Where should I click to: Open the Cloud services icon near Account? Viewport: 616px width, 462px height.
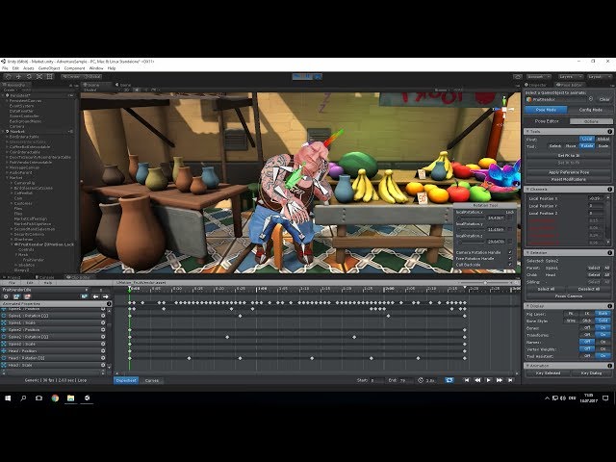point(518,77)
